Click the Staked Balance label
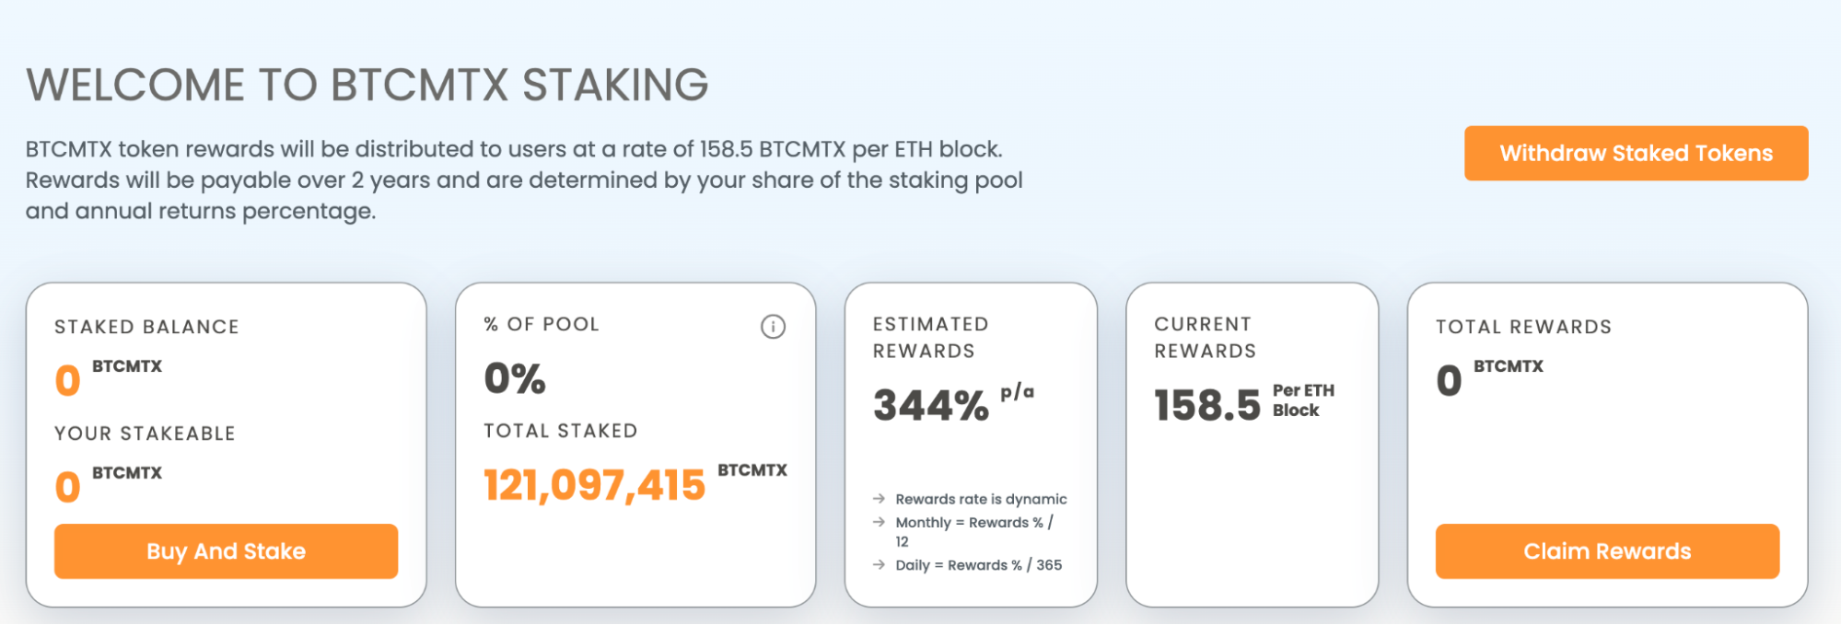Image resolution: width=1841 pixels, height=625 pixels. coord(146,327)
